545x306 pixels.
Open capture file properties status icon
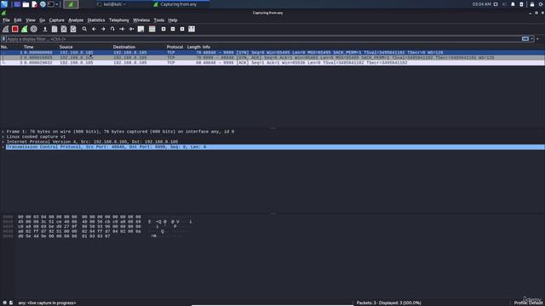point(11,303)
